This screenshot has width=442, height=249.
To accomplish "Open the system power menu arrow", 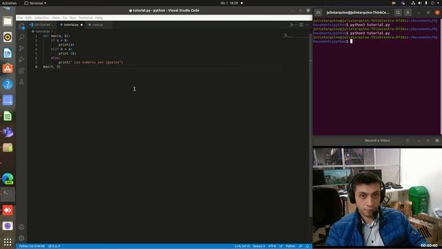I will tap(439, 3).
